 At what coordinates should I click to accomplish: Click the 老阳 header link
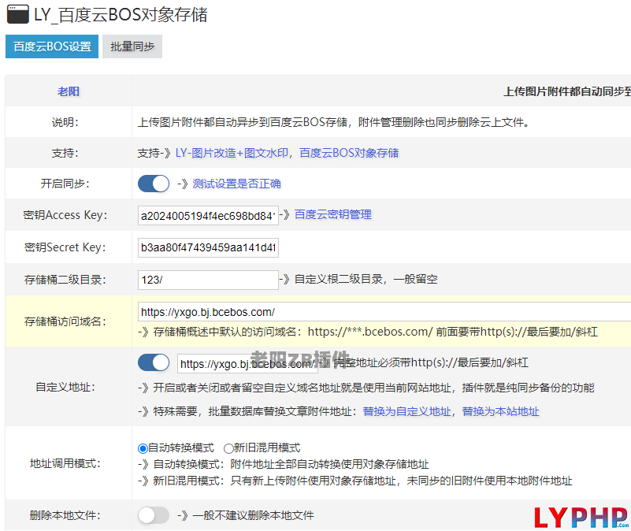coord(69,91)
